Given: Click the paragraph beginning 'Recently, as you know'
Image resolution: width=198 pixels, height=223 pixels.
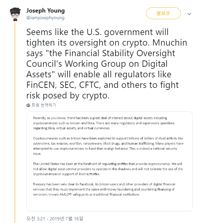Looking at the screenshot, I should 104,123.
